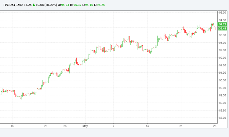Click the 21 date on the time axis
This screenshot has height=137, width=229.
click(x=181, y=126)
